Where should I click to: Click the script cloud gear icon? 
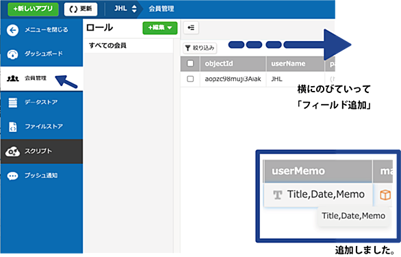click(x=12, y=152)
